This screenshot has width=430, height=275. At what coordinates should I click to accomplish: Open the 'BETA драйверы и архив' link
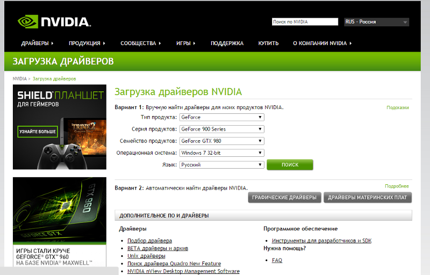(157, 249)
